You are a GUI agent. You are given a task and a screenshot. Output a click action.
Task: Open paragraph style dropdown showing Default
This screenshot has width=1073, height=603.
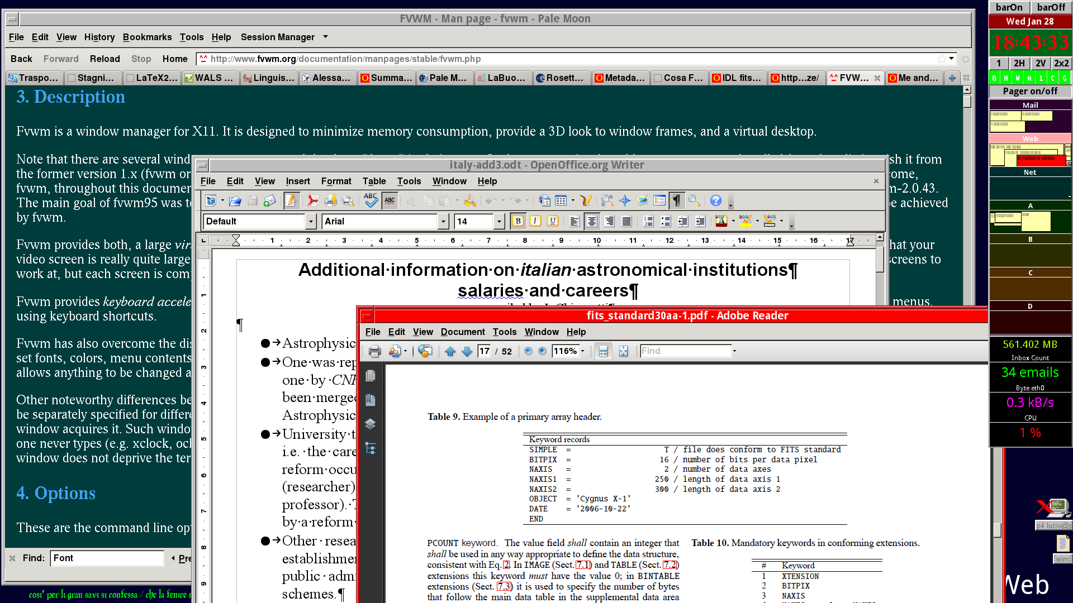(x=311, y=222)
